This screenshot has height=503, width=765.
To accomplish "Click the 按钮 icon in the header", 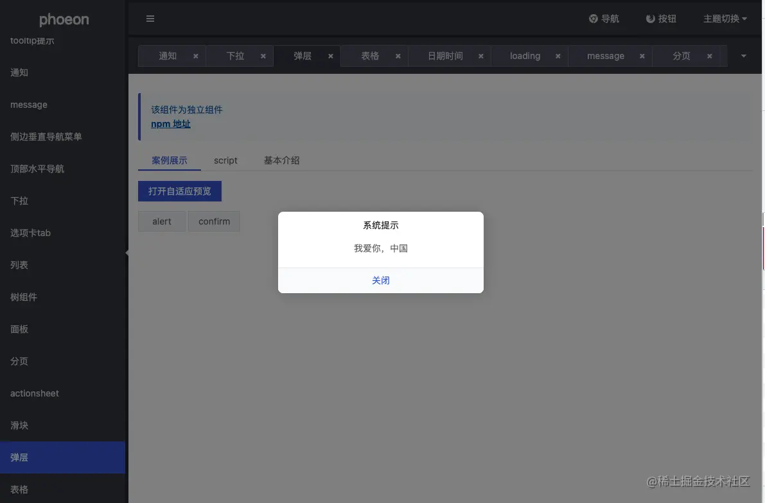I will pos(651,19).
